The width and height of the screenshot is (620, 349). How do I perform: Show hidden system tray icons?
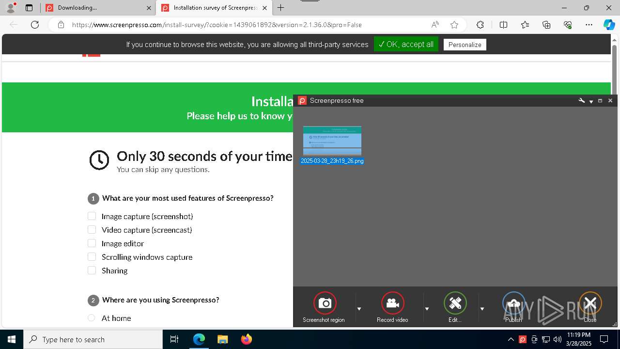[511, 339]
